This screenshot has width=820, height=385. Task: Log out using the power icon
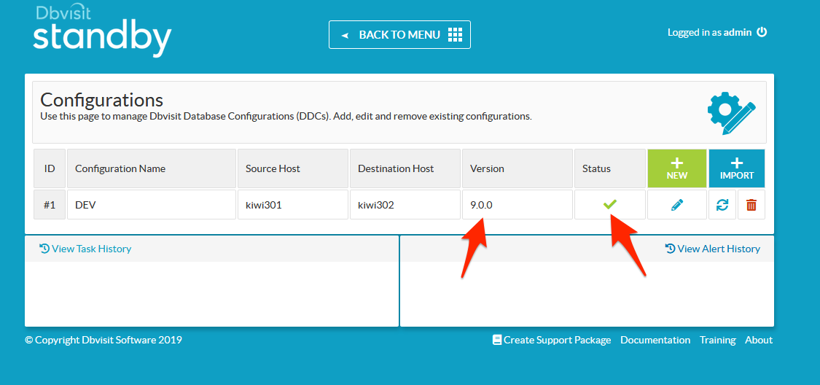(x=762, y=32)
